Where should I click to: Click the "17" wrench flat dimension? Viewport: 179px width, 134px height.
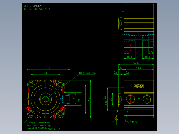[112, 122]
